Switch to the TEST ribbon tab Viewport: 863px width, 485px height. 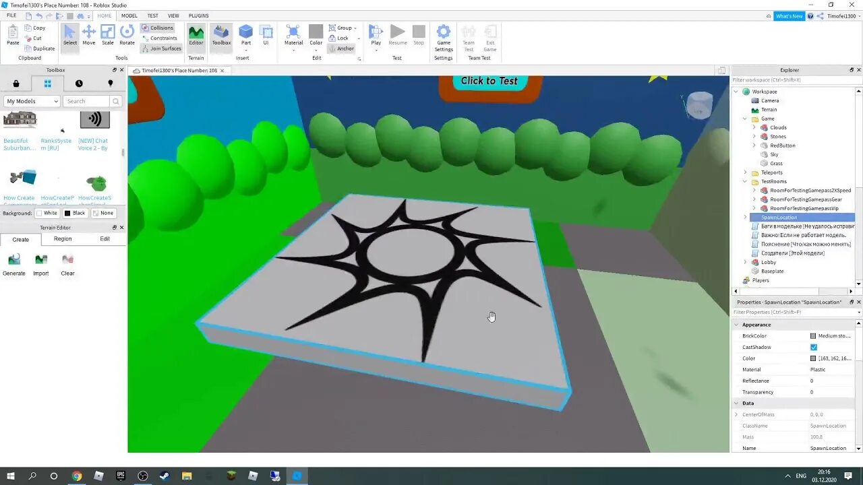tap(153, 15)
